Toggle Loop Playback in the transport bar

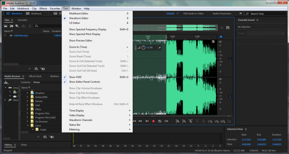click(x=160, y=121)
